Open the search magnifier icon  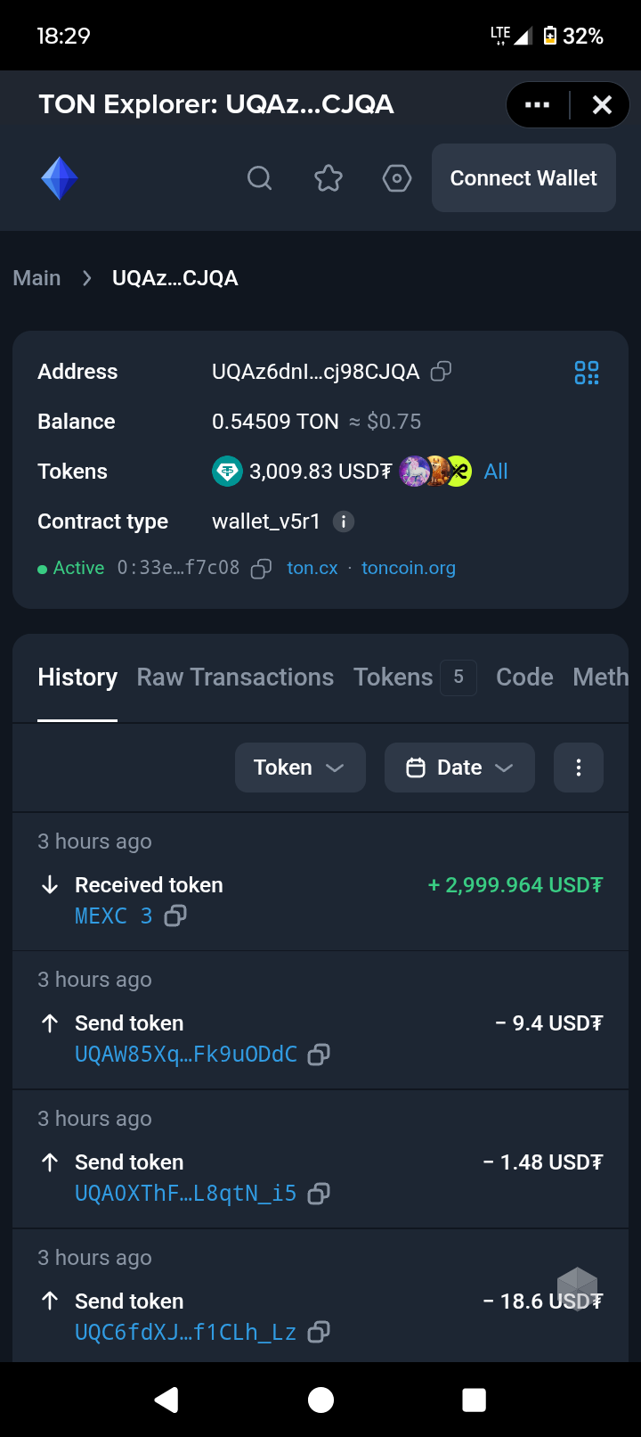point(259,178)
